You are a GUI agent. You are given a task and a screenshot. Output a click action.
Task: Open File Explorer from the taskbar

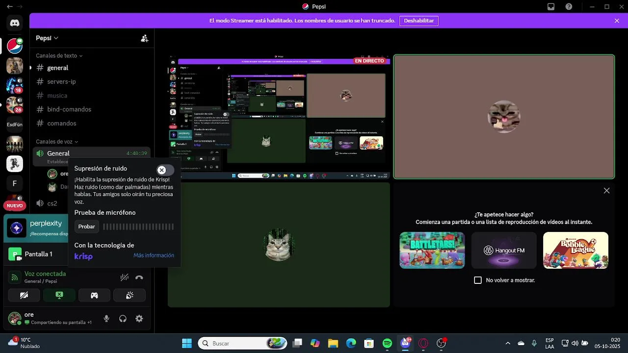tap(333, 343)
